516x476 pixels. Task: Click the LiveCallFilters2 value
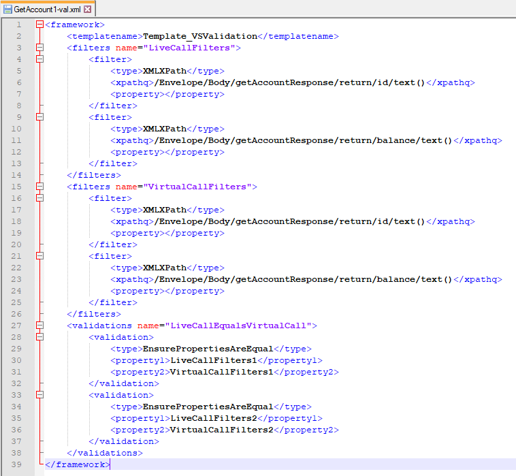click(214, 418)
